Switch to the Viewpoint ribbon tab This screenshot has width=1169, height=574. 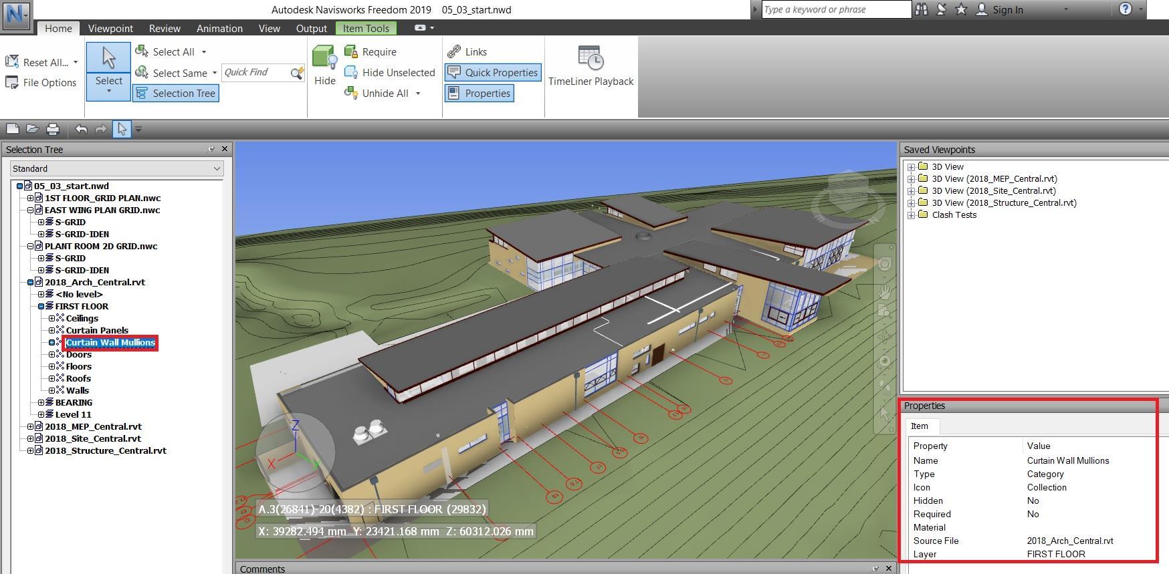point(110,28)
